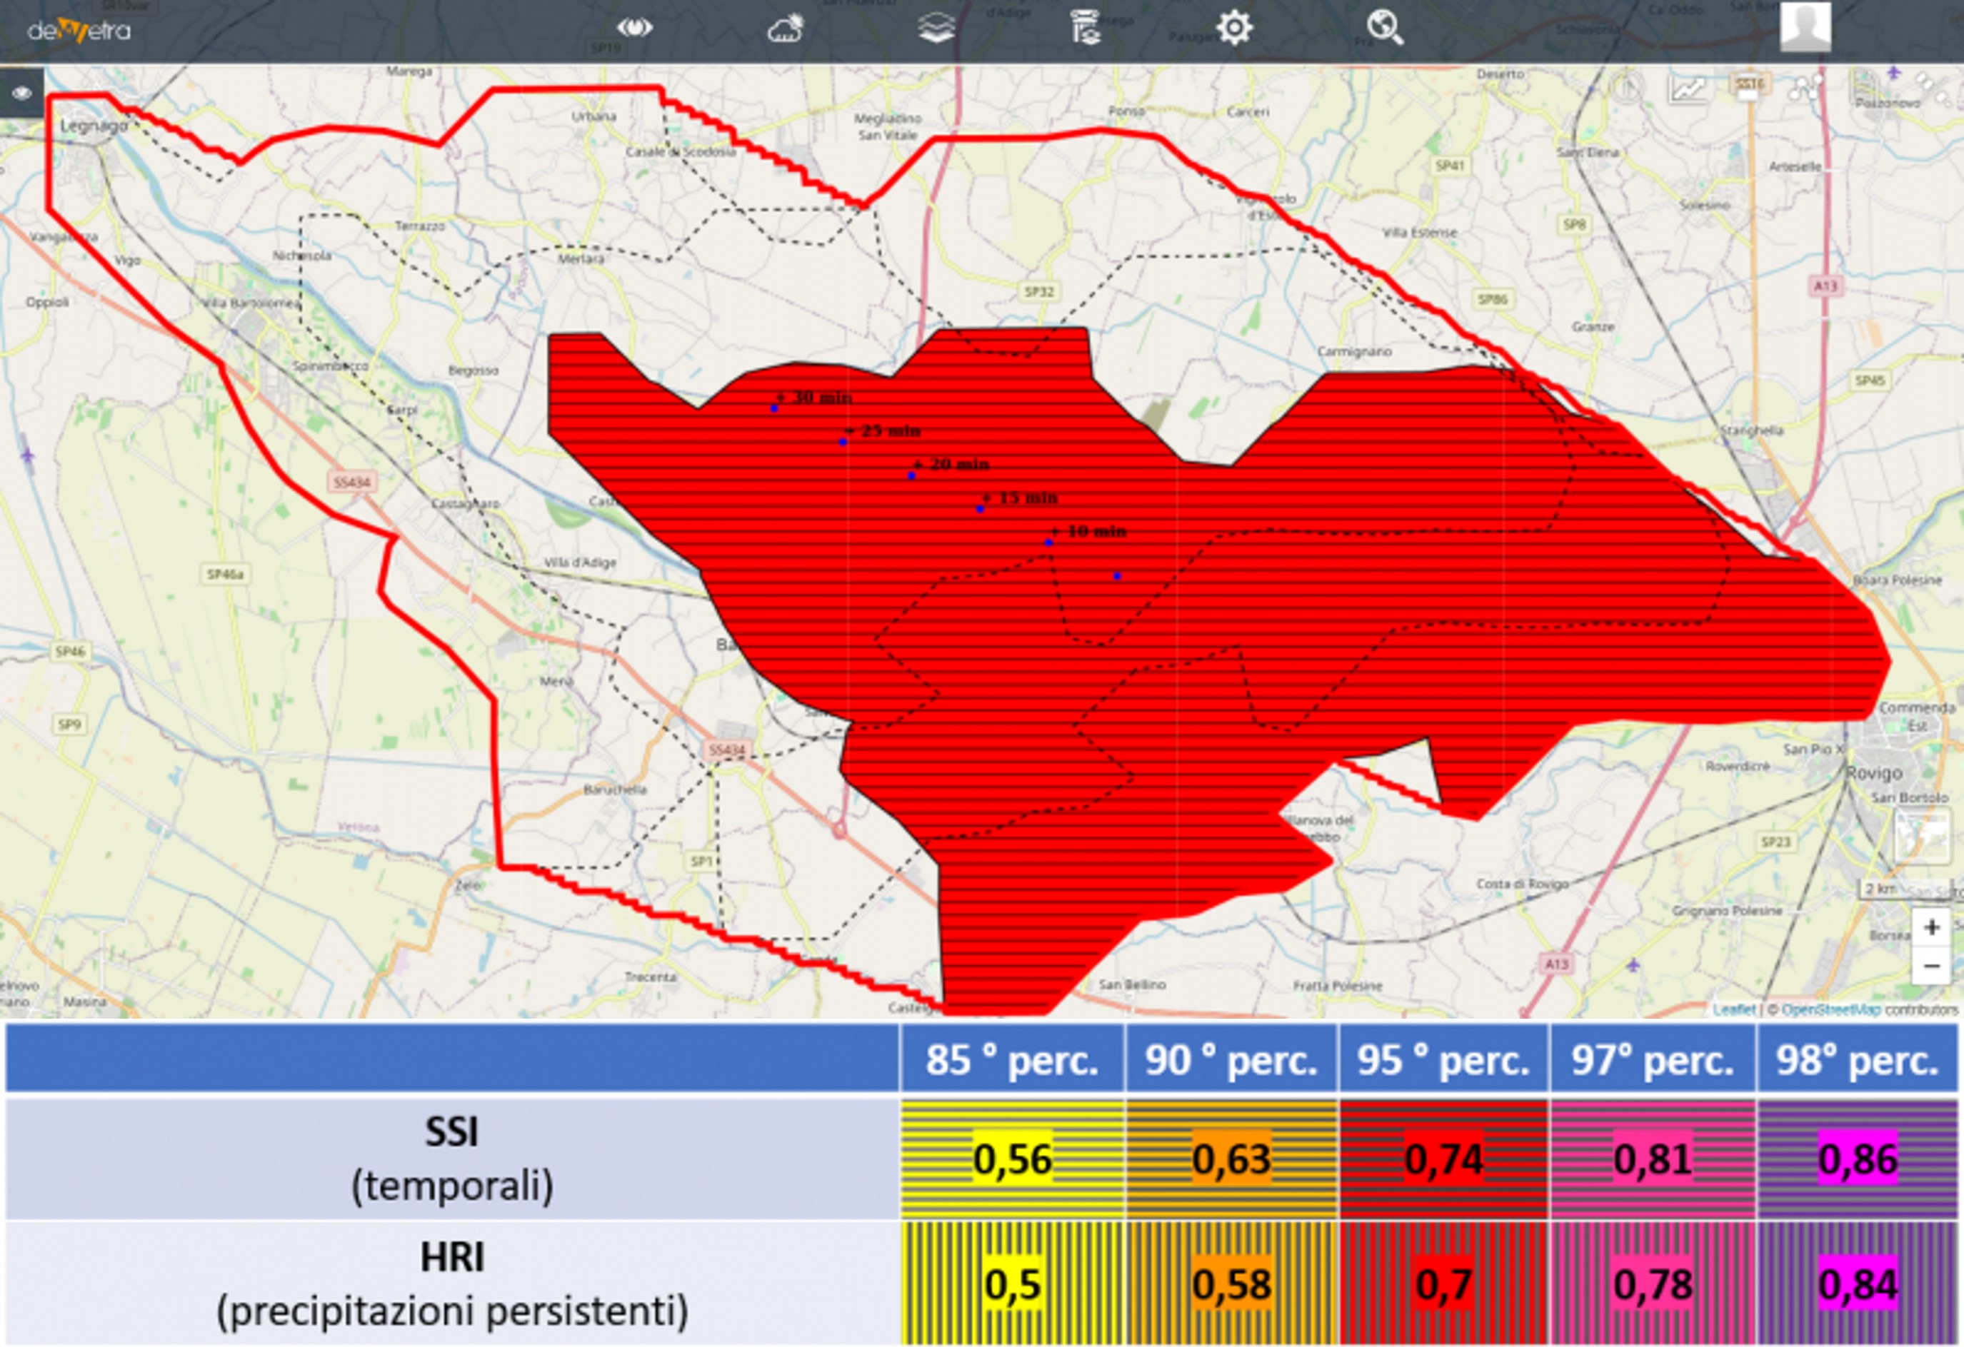The image size is (1964, 1347).
Task: Click the Dewetra logo
Action: coord(79,31)
